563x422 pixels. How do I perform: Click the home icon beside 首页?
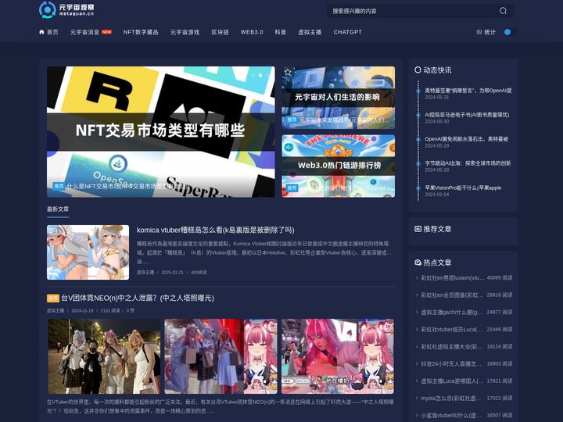(41, 32)
